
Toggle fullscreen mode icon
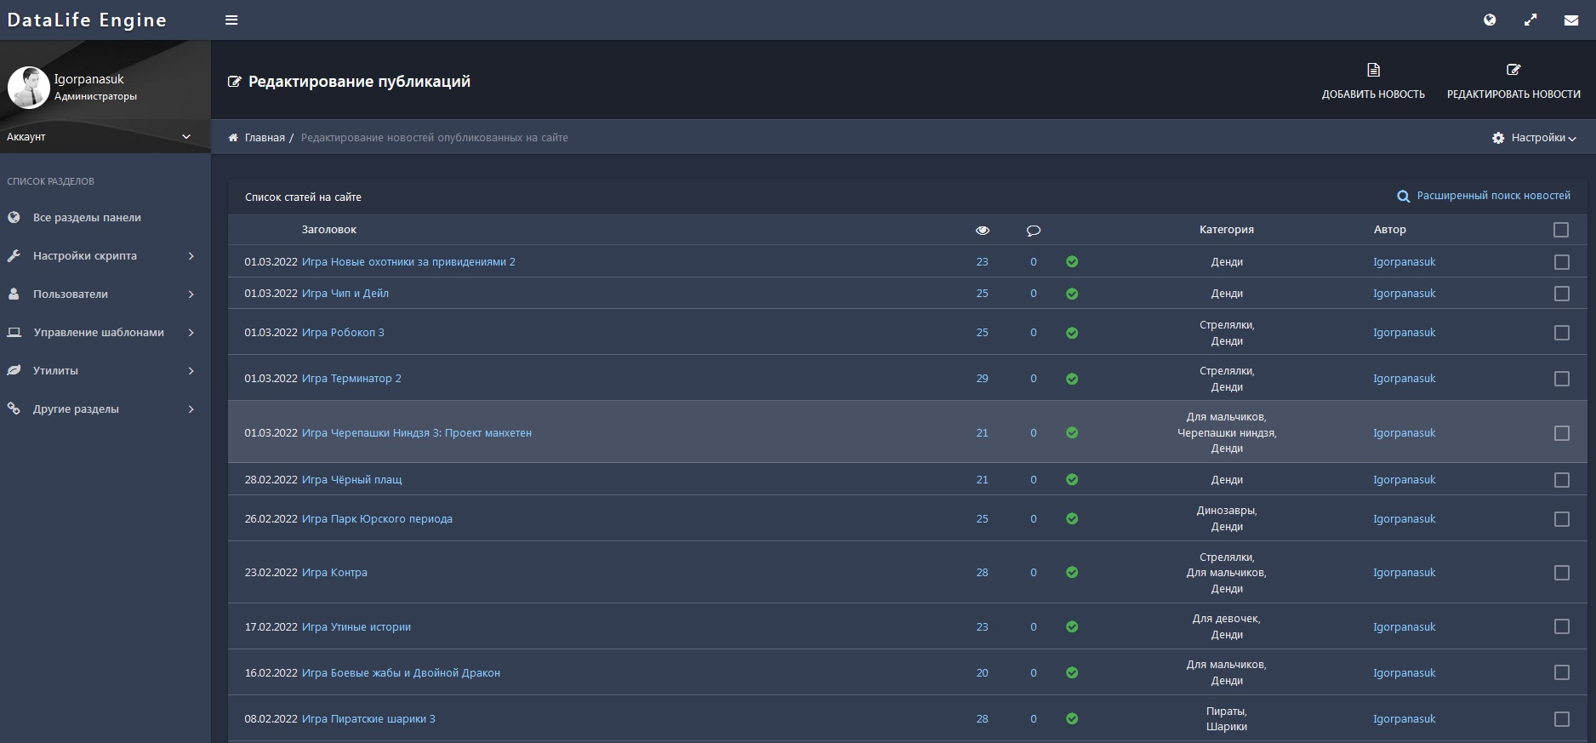[1530, 20]
